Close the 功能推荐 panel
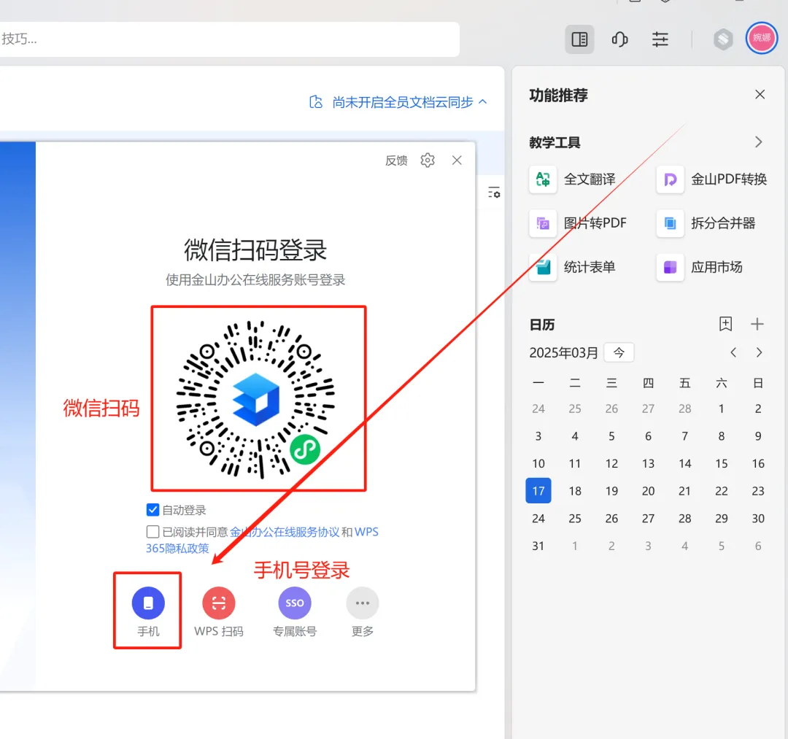 (760, 94)
